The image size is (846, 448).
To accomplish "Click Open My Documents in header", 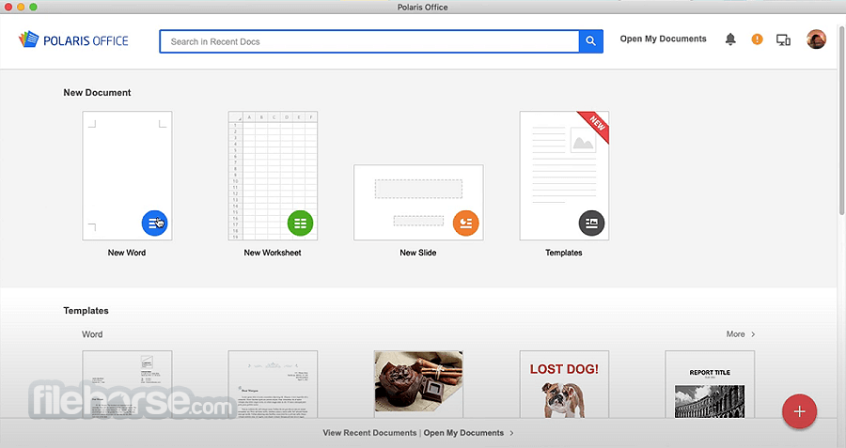I will pos(663,39).
